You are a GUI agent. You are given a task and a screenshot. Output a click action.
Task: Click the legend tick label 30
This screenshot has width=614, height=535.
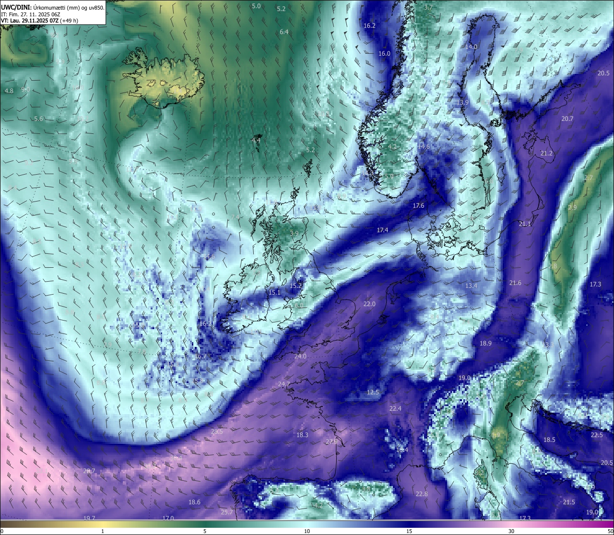pos(511,531)
